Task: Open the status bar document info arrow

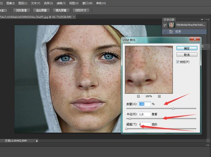Action: [x=37, y=141]
